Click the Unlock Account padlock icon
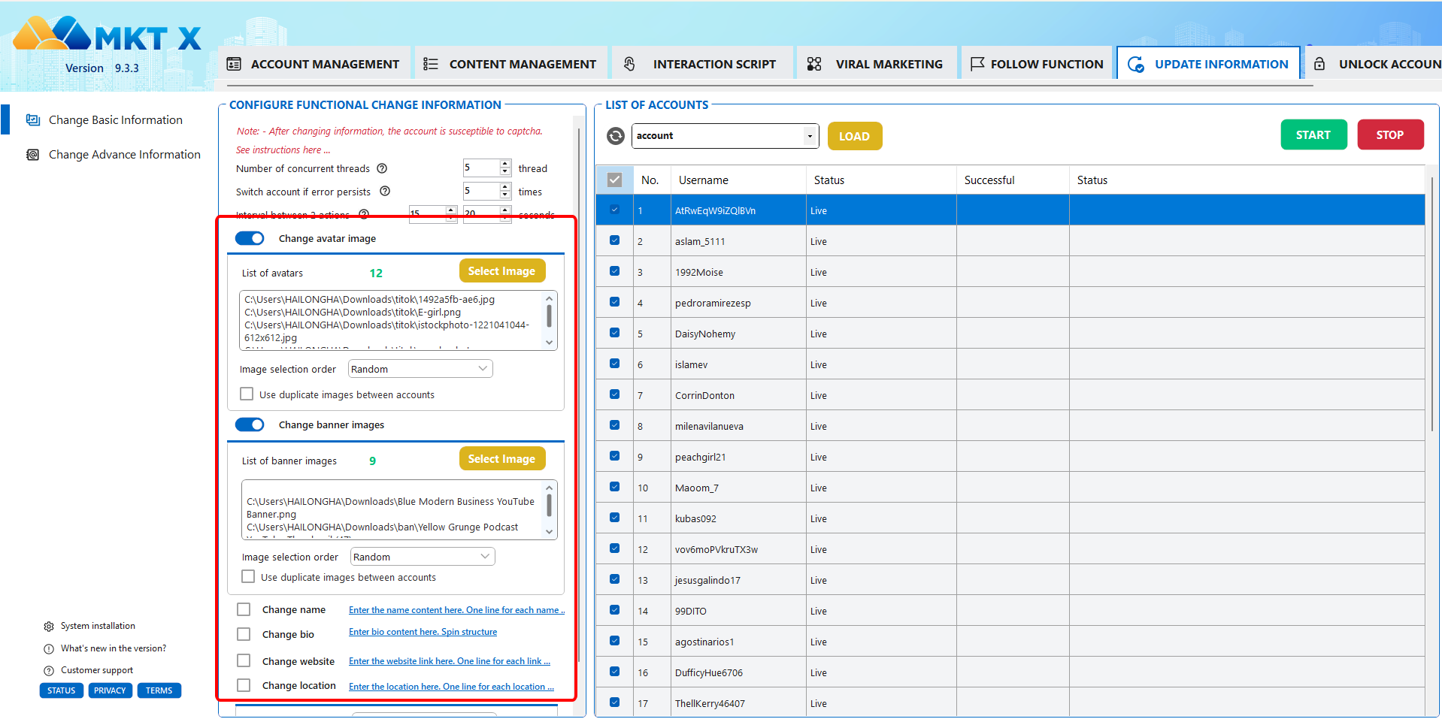Viewport: 1442px width, 719px height. click(x=1319, y=64)
